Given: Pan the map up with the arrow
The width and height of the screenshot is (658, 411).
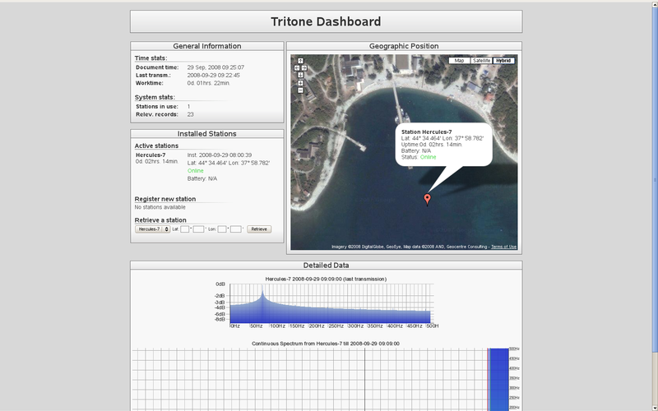Looking at the screenshot, I should pyautogui.click(x=300, y=61).
